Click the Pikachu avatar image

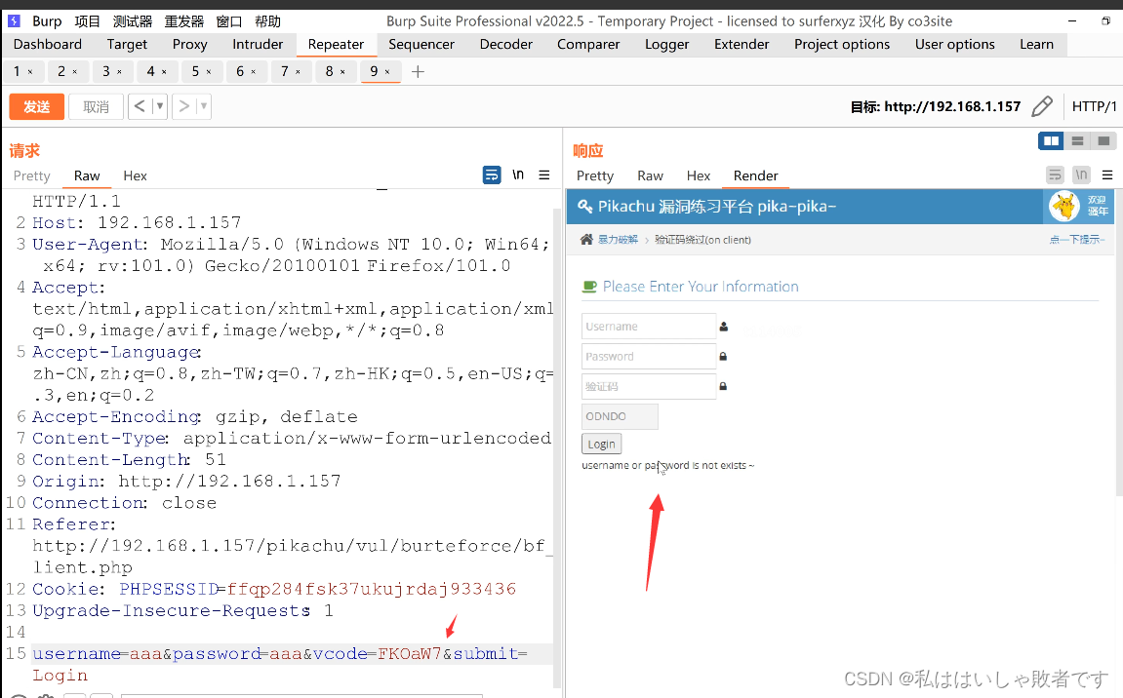[1064, 206]
